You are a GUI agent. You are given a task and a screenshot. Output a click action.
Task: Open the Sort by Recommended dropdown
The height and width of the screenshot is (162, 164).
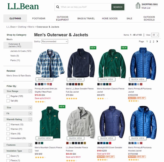point(55,41)
